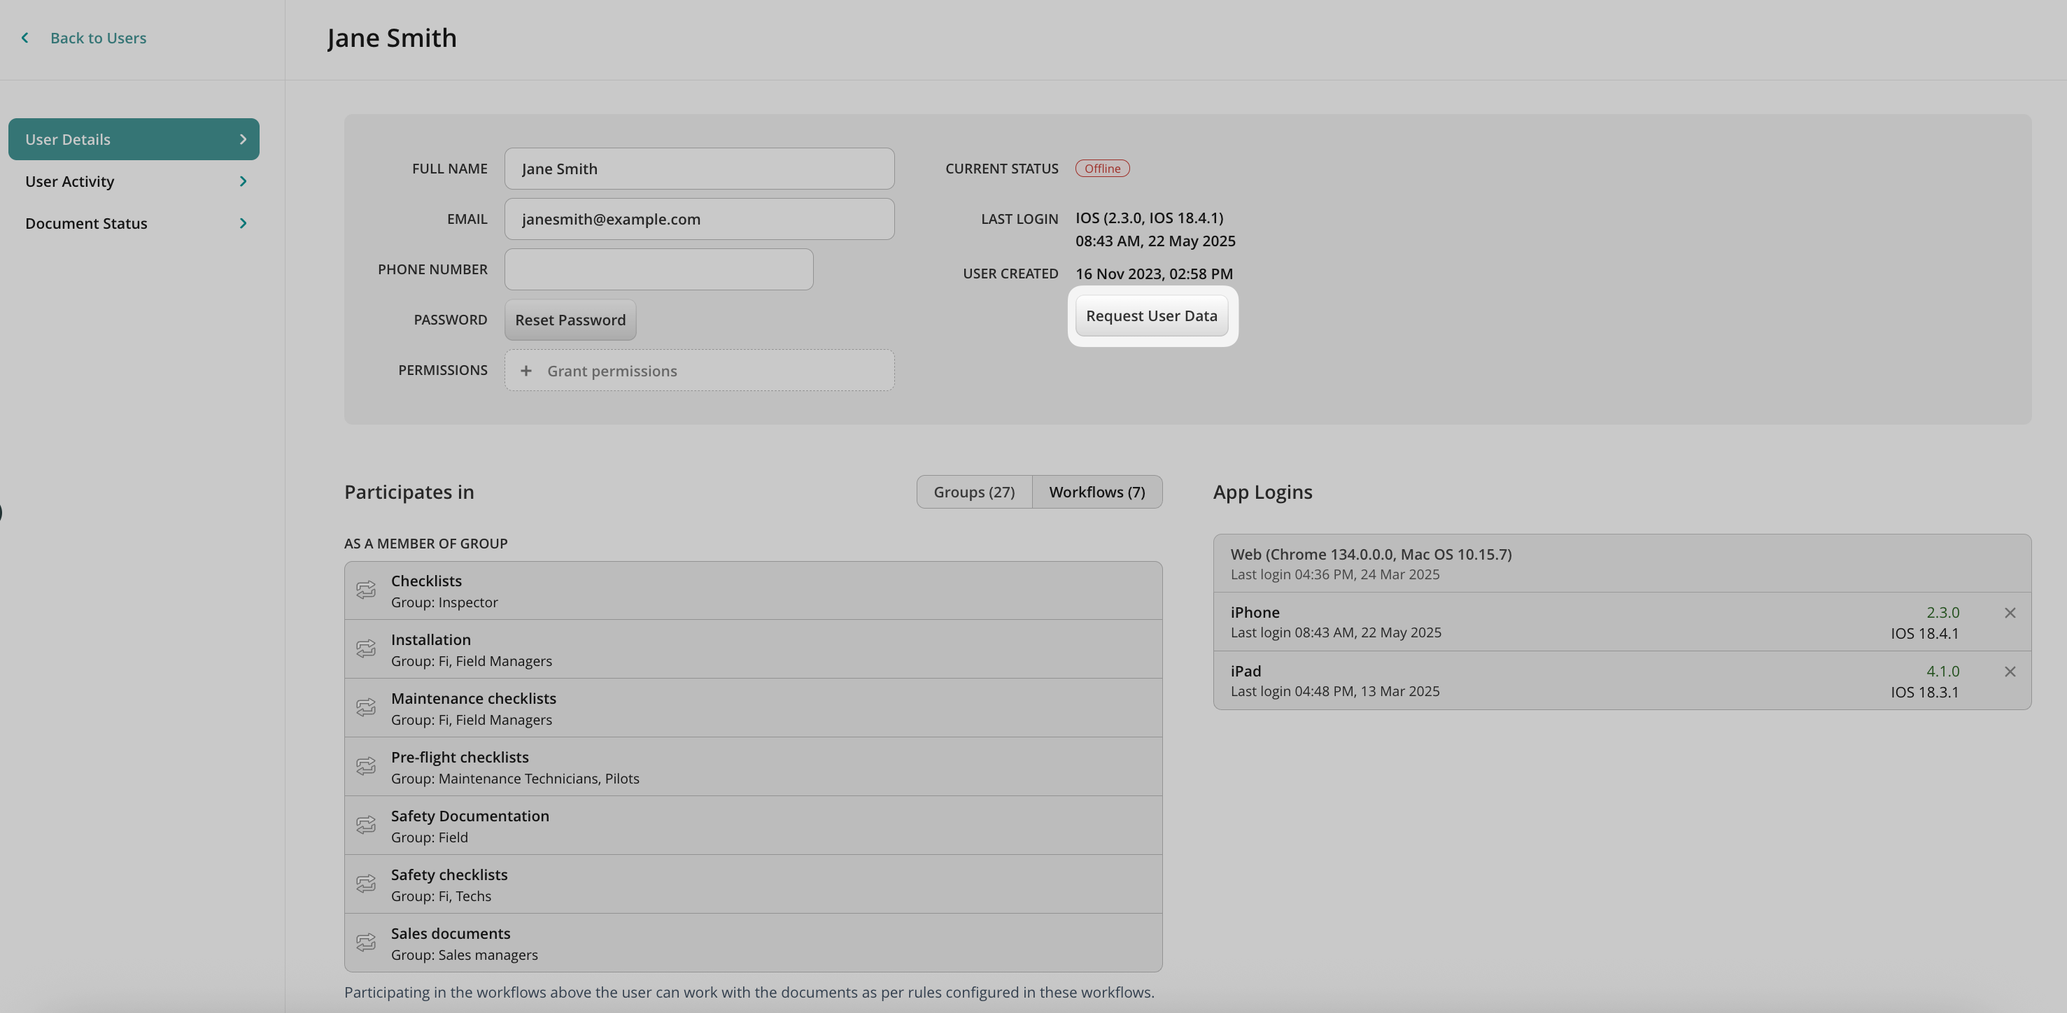This screenshot has height=1013, width=2067.
Task: Expand User Activity chevron
Action: 243,181
